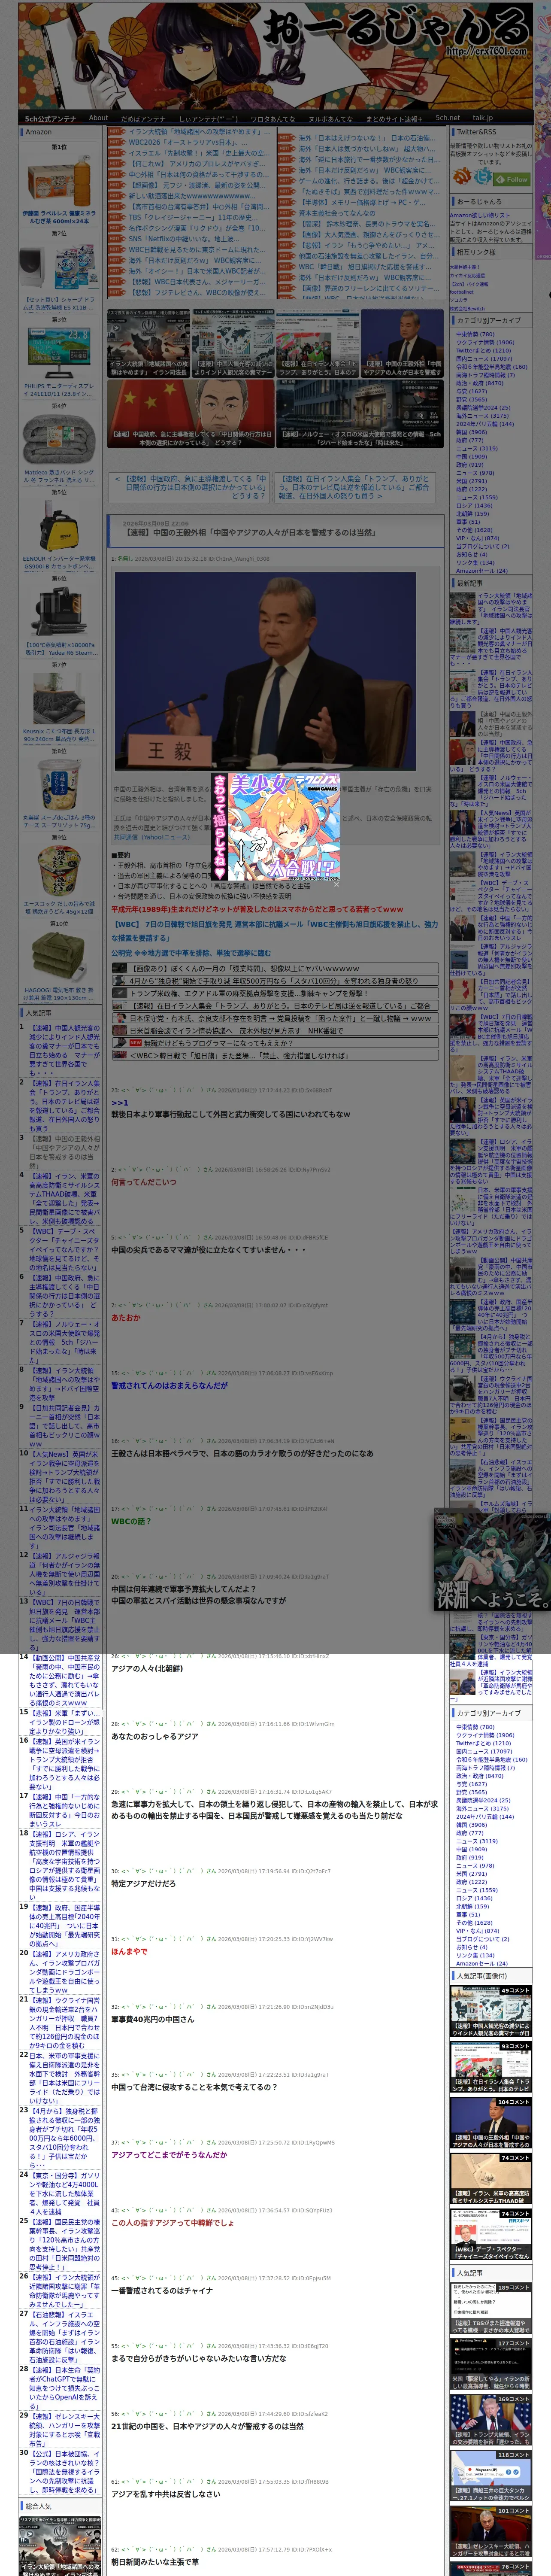Open the About nav item

pos(98,118)
